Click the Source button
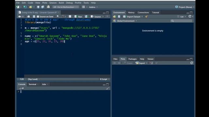Viewport: 209px width, 117px height. click(x=96, y=17)
